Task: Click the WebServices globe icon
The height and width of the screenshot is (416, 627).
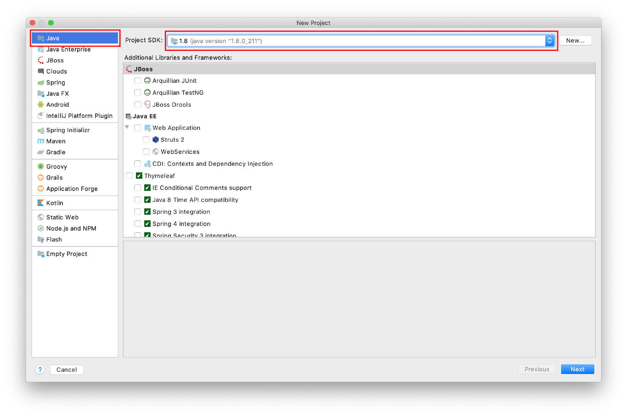Action: (x=156, y=152)
